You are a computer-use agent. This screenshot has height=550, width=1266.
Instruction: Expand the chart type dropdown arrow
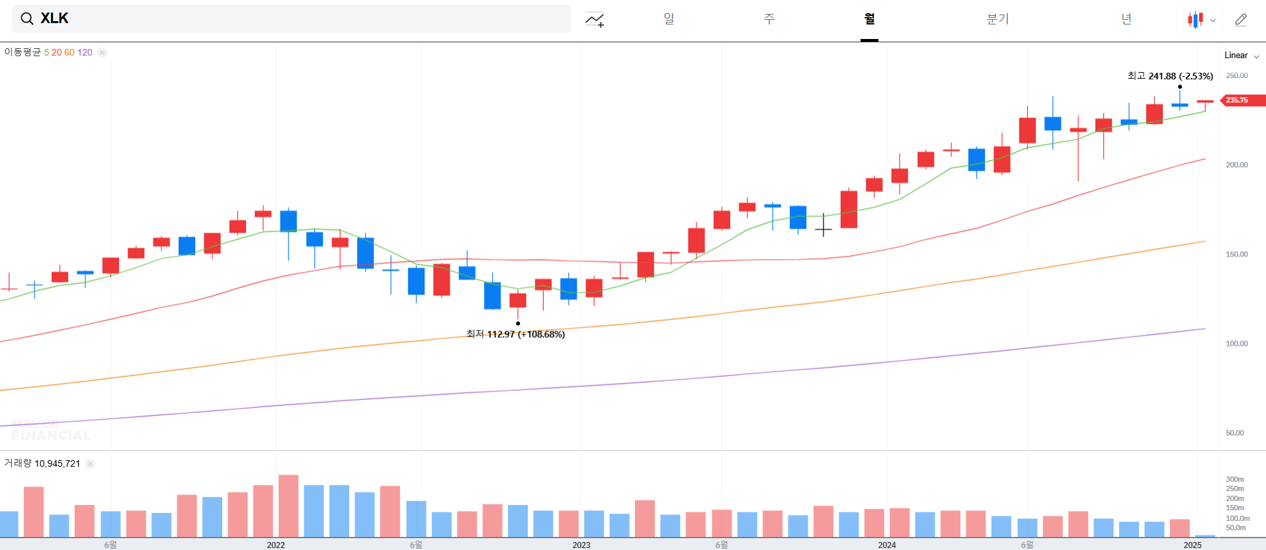tap(1212, 20)
